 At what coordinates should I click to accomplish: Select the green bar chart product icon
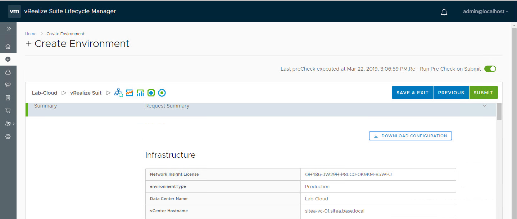(x=140, y=93)
